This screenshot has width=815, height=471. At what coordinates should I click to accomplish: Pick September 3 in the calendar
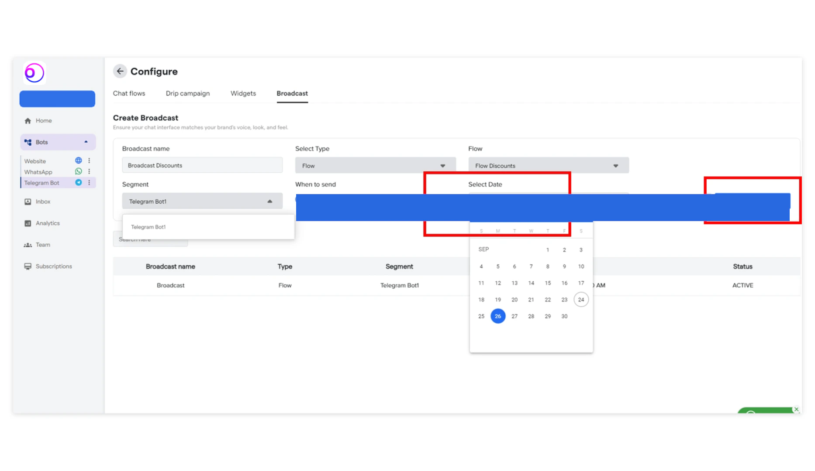pos(581,250)
